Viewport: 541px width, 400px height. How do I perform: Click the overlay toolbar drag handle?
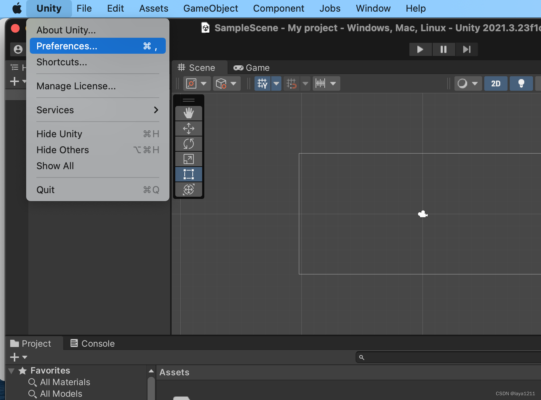click(189, 100)
